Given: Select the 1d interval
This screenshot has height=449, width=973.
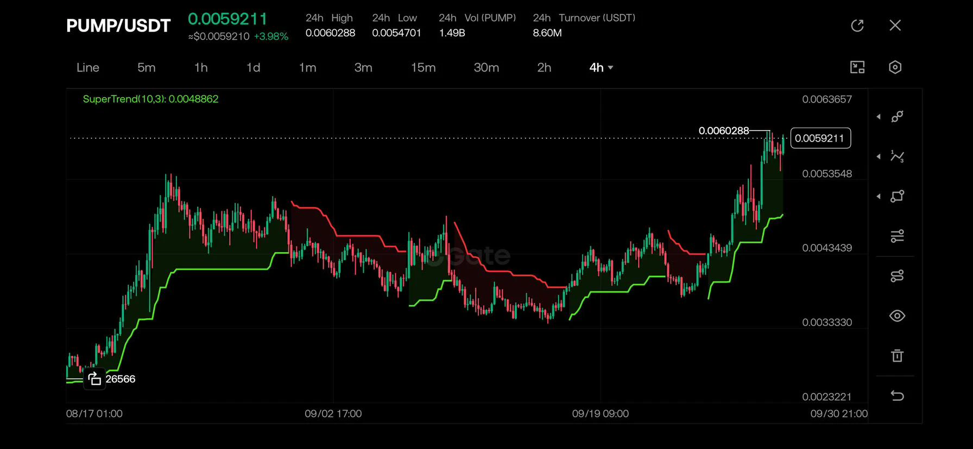Looking at the screenshot, I should [253, 67].
